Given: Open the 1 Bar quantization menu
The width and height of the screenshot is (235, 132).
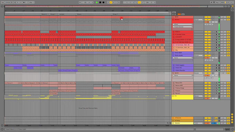Looking at the screenshot, I should coord(31,2).
